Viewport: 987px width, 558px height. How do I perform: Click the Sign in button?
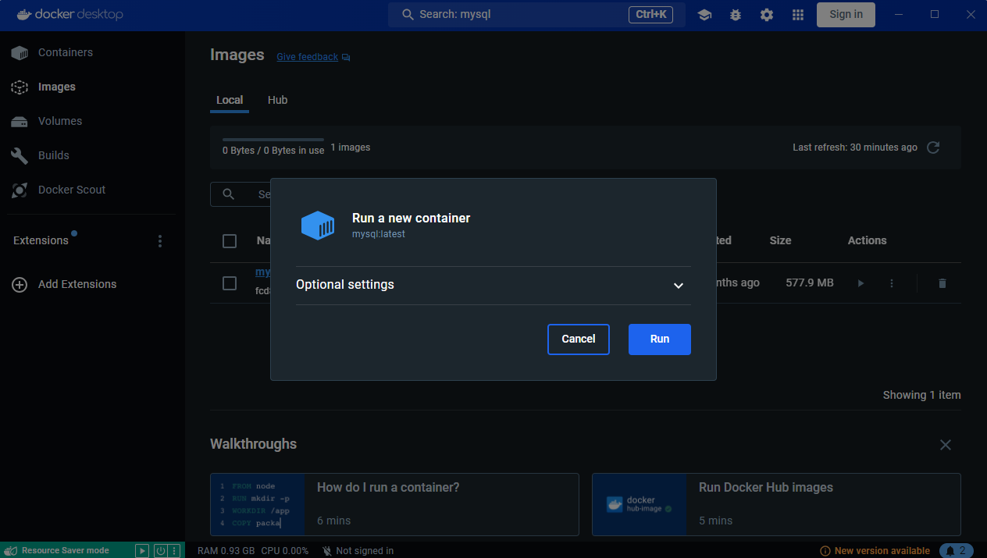point(846,15)
